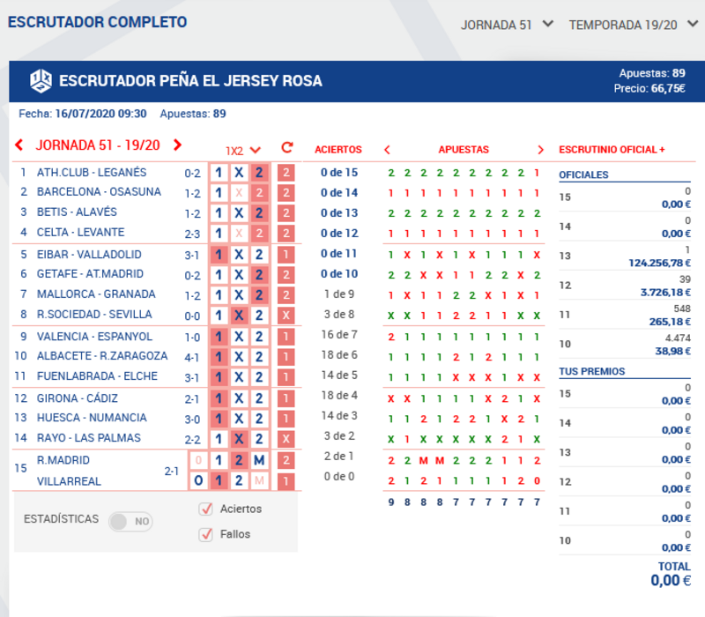Click the '16 de 7' aciertos count

point(339,335)
